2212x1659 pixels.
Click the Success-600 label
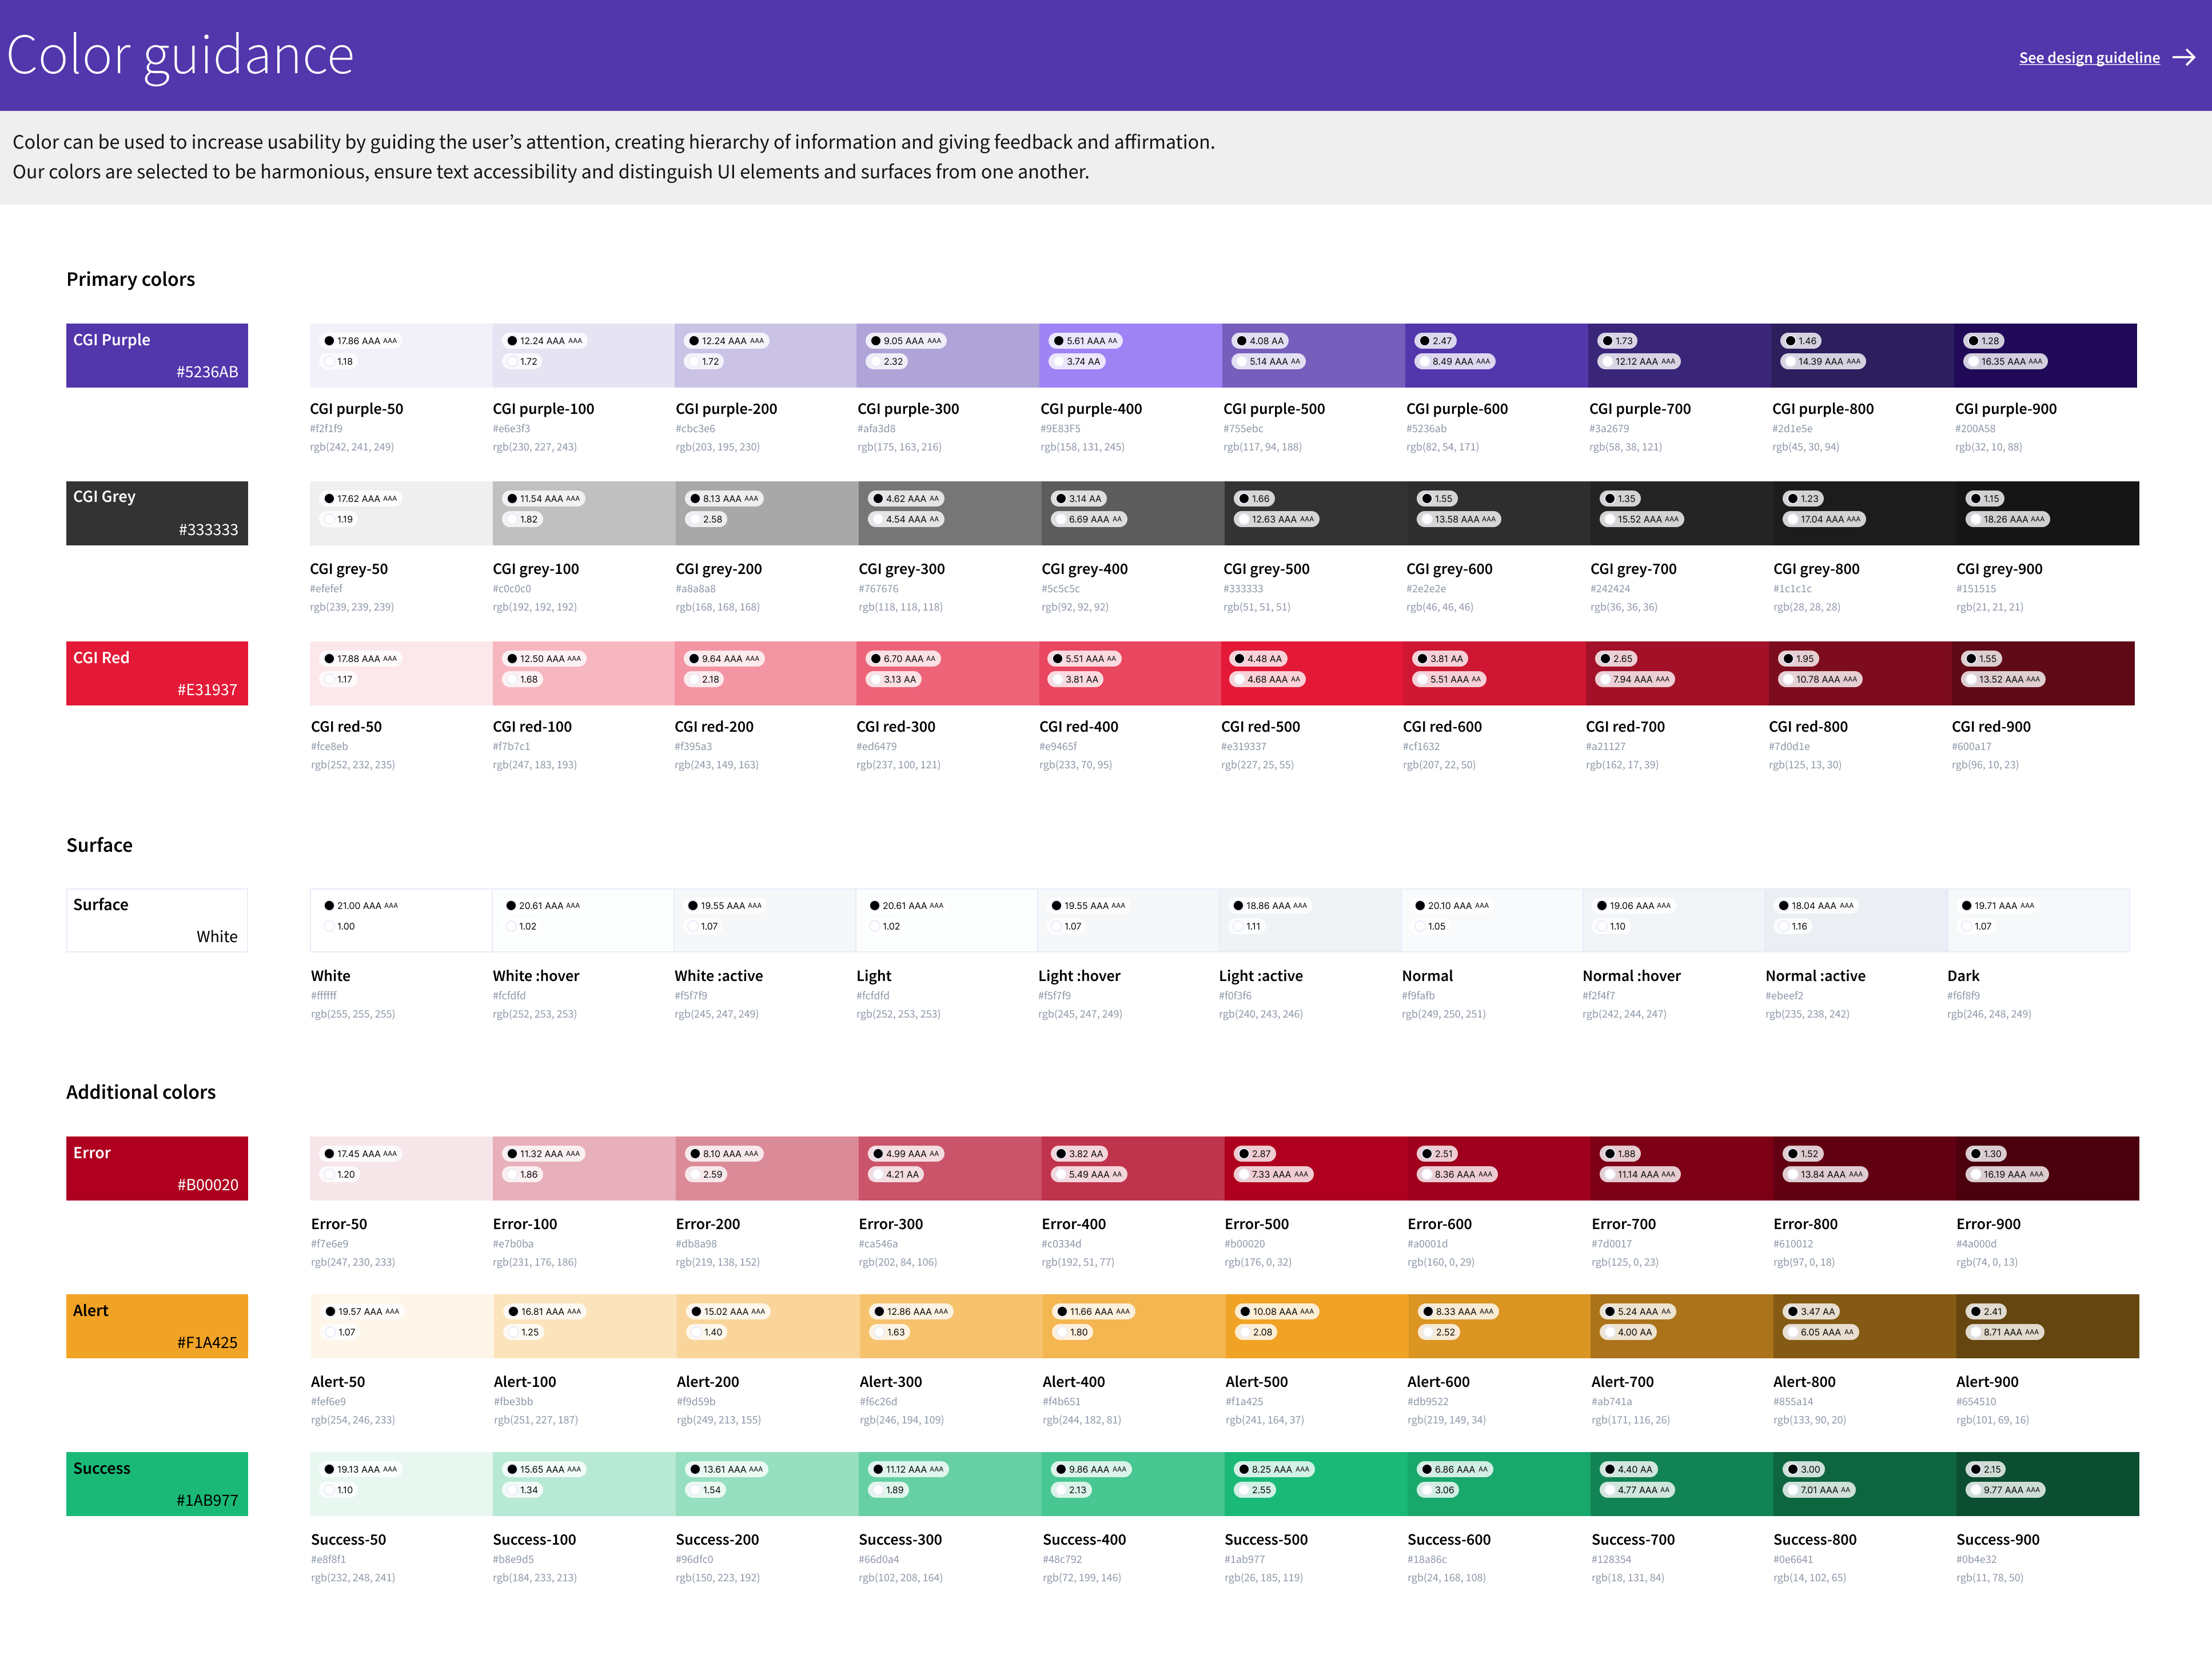(1449, 1540)
